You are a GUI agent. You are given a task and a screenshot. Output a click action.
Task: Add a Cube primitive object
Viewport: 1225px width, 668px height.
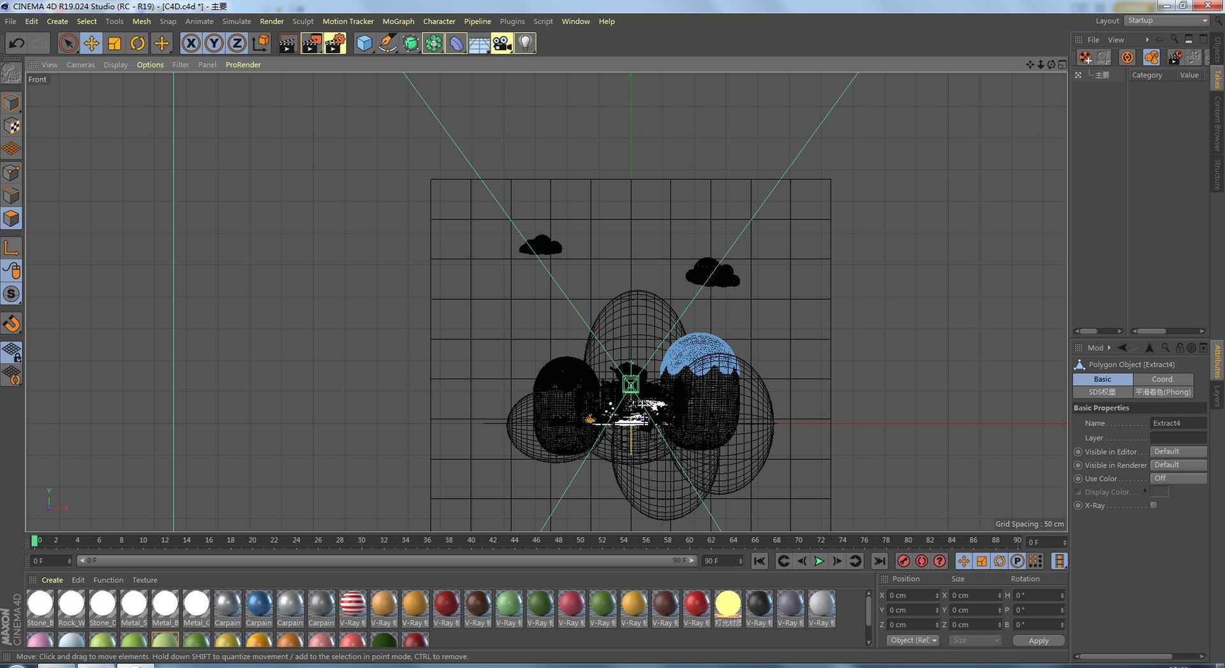point(364,43)
